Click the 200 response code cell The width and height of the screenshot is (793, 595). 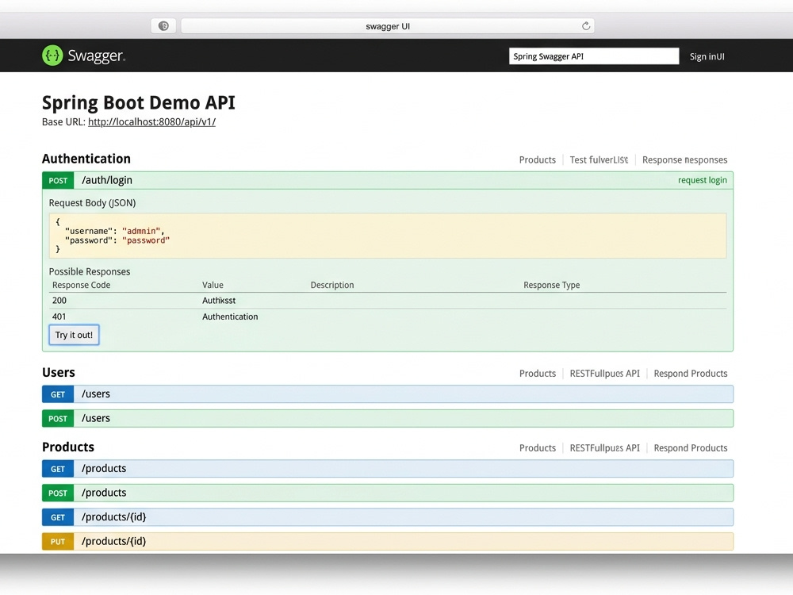pyautogui.click(x=59, y=301)
